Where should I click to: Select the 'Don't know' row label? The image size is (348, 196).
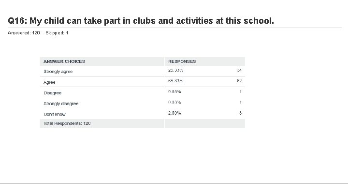pos(55,114)
